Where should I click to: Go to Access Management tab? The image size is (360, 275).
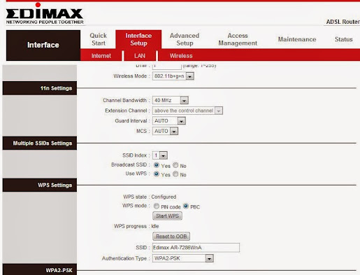click(238, 39)
